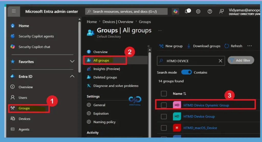Click the Diagnose and solve problems icon
262x142 pixels.
tap(89, 86)
